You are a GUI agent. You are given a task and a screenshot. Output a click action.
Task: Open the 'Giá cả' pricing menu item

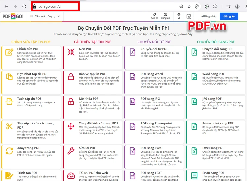tap(155, 16)
